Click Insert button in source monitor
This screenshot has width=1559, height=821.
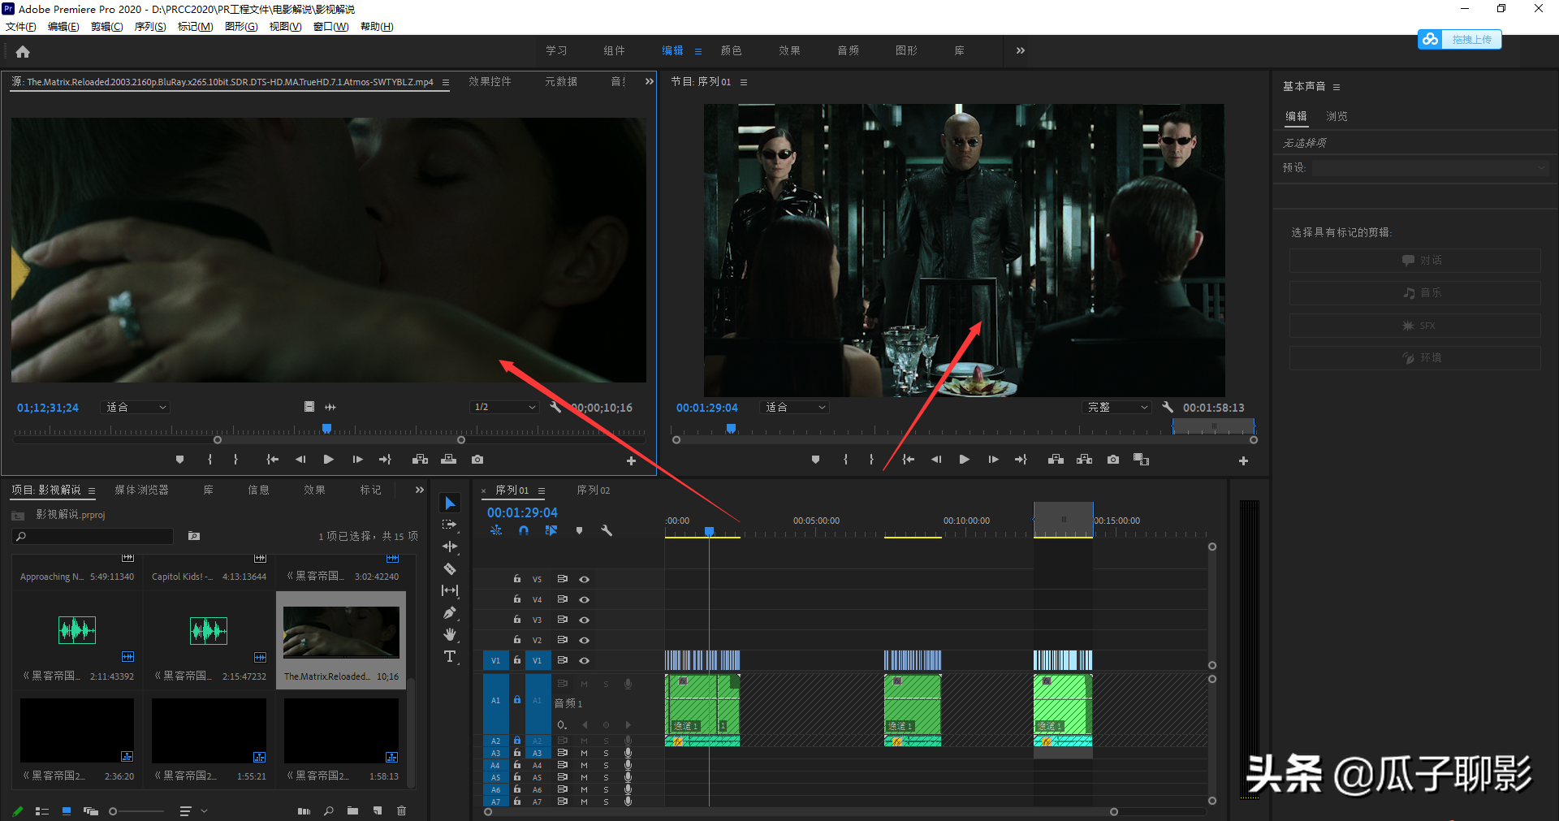pyautogui.click(x=420, y=460)
